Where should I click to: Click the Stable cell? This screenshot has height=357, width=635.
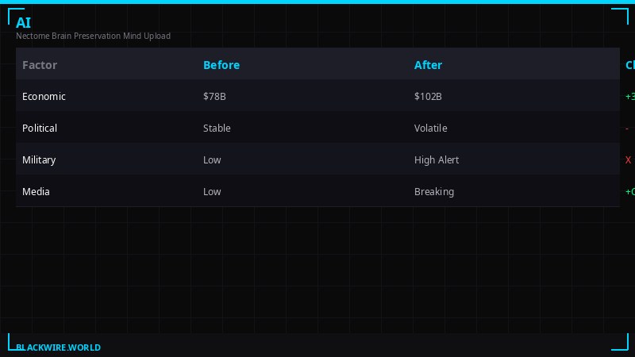pos(217,128)
